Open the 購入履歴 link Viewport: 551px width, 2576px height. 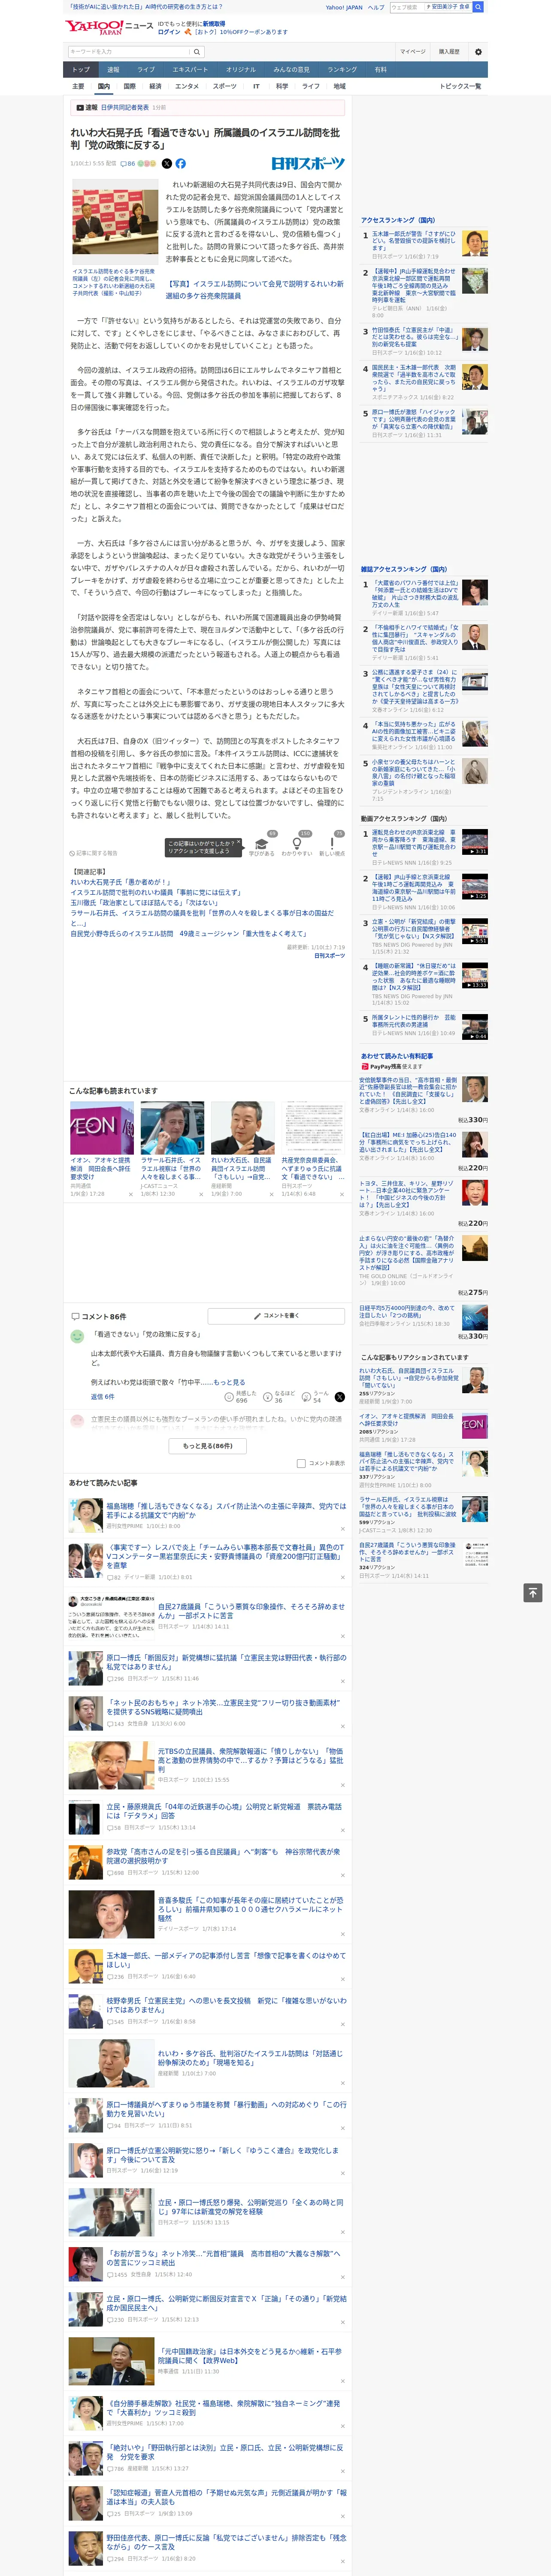coord(449,52)
